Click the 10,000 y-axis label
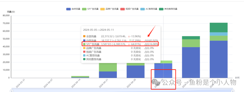Viewport: 244px width, 92px height. 6,70
